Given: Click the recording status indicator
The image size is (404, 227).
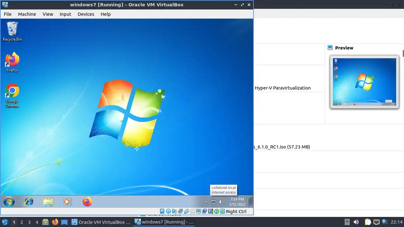Looking at the screenshot, I should tap(205, 211).
